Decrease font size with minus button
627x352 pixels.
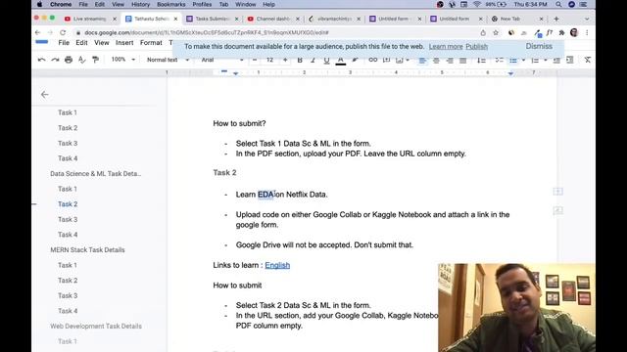[255, 60]
